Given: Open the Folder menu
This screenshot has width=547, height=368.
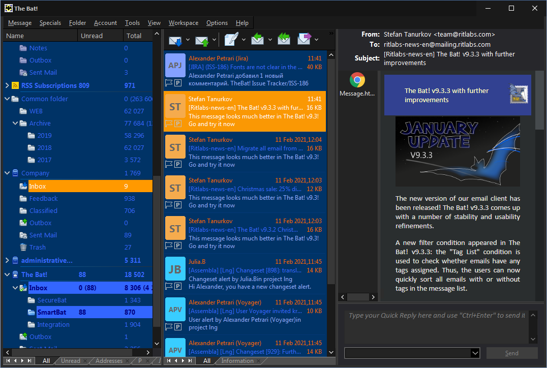Looking at the screenshot, I should click(77, 23).
